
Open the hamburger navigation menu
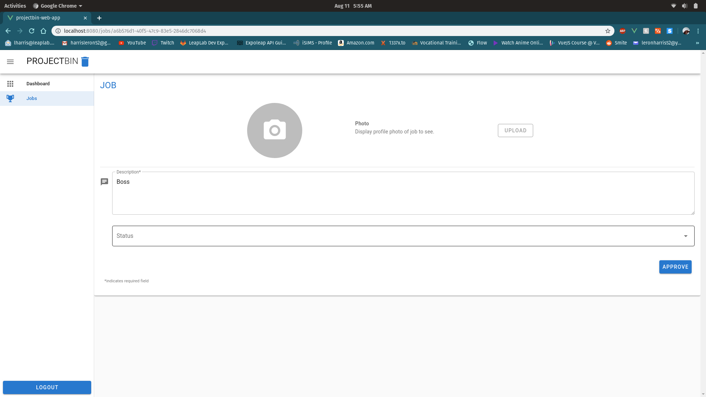tap(10, 62)
